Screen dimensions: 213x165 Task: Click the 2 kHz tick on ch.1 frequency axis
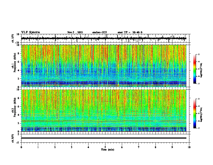coord(19,79)
